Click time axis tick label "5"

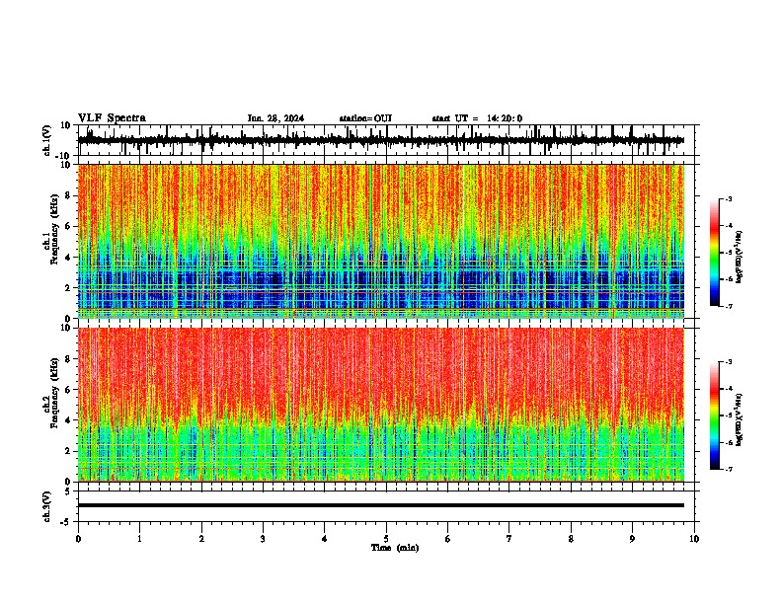(x=386, y=539)
